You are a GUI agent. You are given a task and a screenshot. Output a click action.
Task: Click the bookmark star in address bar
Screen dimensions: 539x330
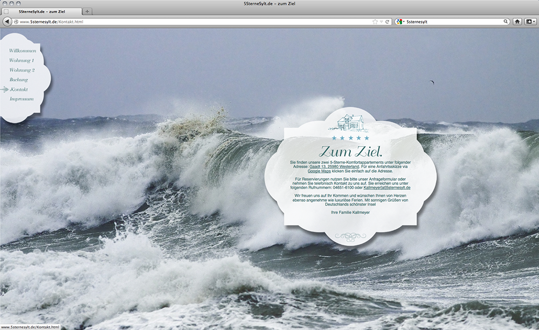coord(375,22)
